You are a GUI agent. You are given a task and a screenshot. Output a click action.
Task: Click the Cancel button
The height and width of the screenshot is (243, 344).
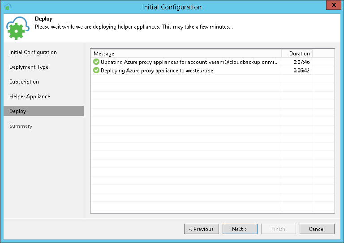(x=317, y=229)
